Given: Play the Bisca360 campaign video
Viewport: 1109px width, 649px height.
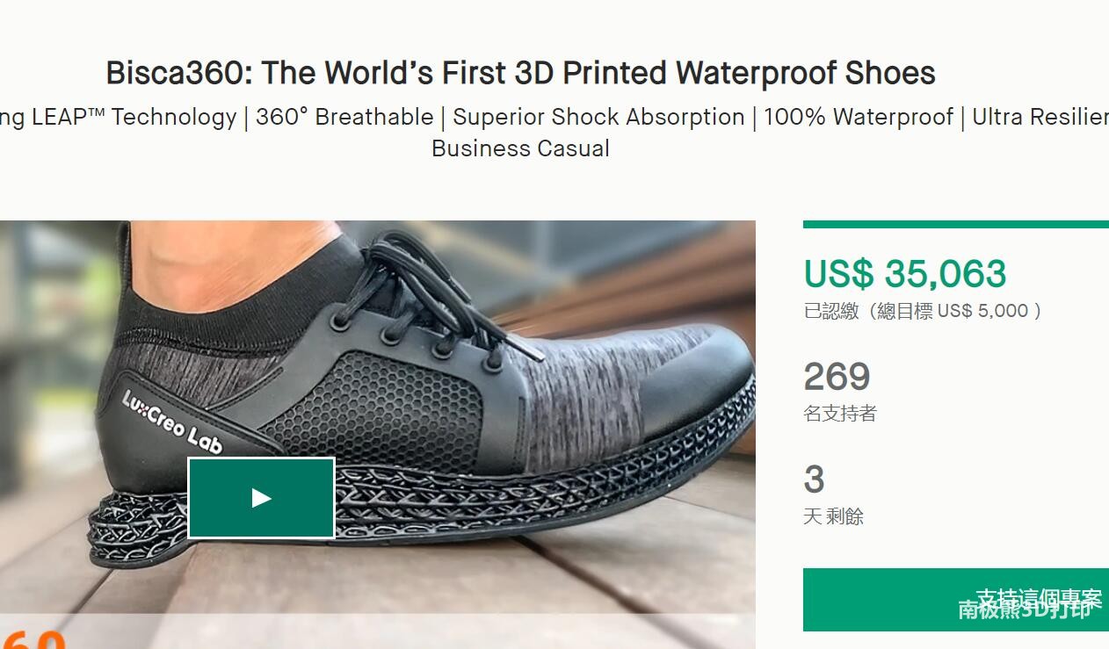Looking at the screenshot, I should (261, 498).
